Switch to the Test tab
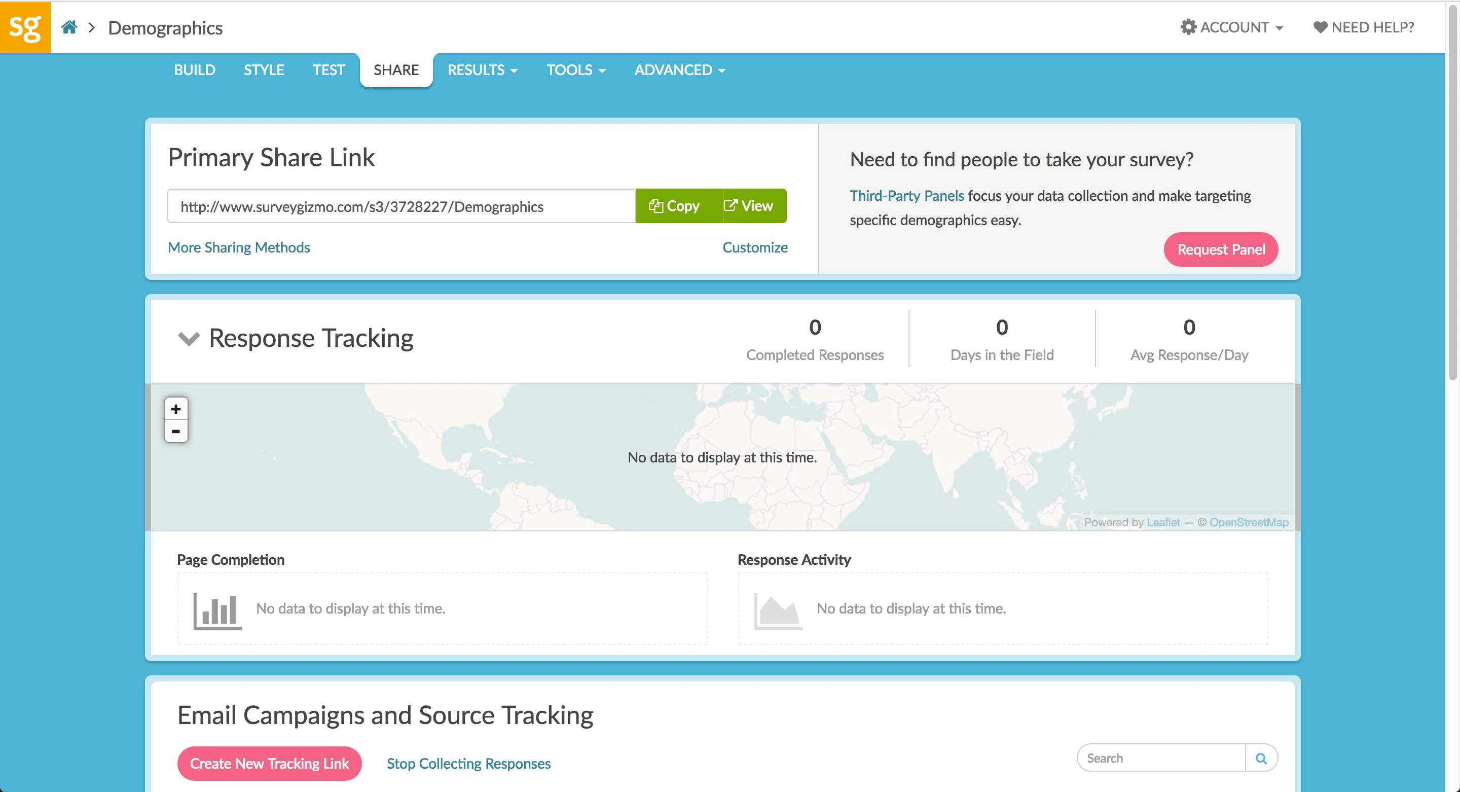The image size is (1460, 792). tap(328, 70)
